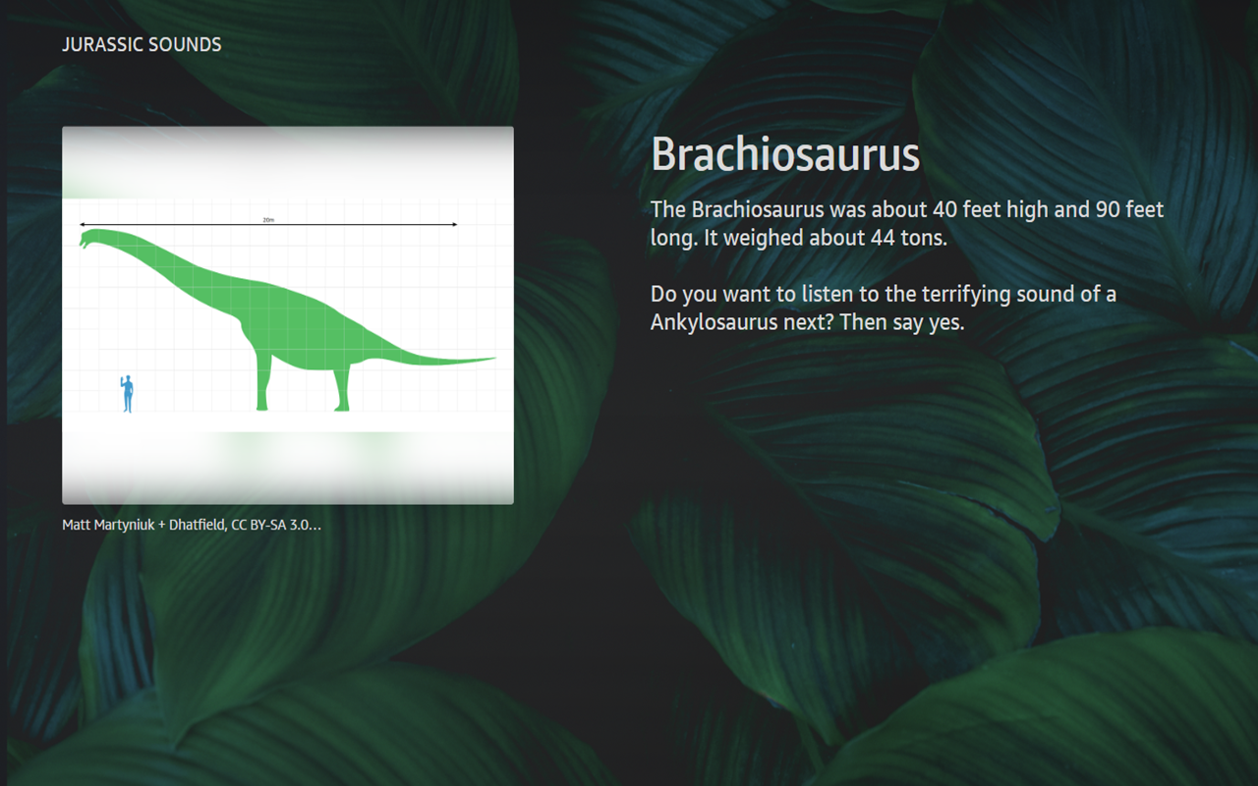Viewport: 1258px width, 786px height.
Task: Select the Brachiosaurus size comparison image
Action: (x=287, y=314)
